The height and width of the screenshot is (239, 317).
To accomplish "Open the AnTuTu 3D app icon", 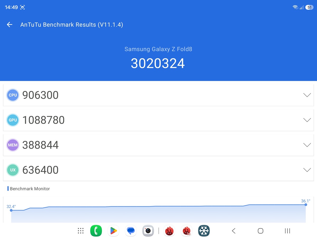I will (187, 231).
